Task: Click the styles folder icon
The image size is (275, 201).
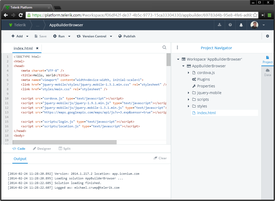Action: tap(194, 106)
